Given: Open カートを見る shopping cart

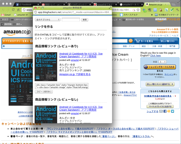Looking at the screenshot, I should [146, 41].
